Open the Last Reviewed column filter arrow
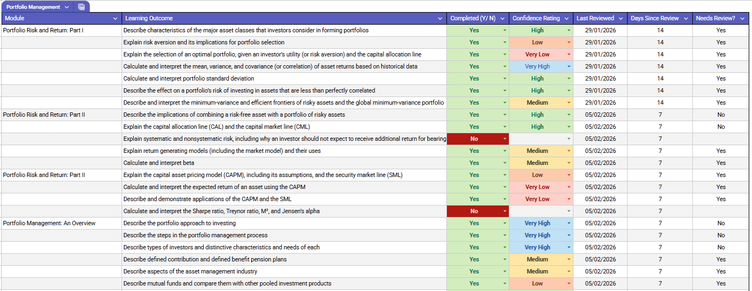 coord(621,19)
